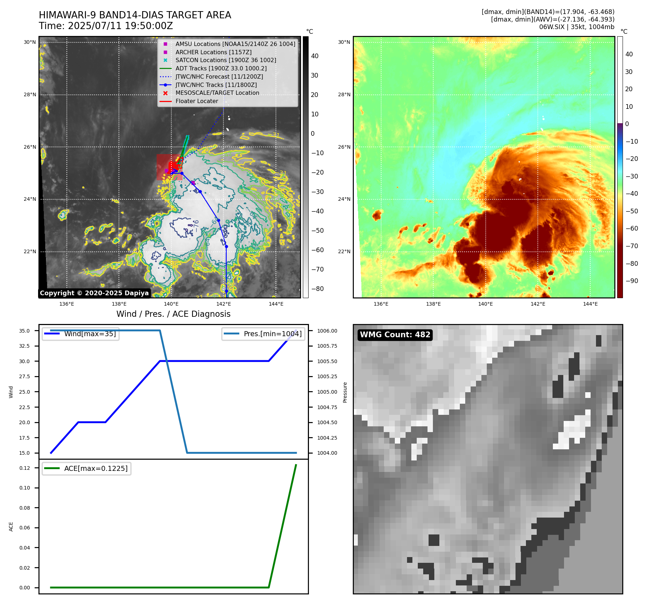Screen dimensions: 647x607
Task: Click the grayscale temperature colorbar
Action: point(305,167)
